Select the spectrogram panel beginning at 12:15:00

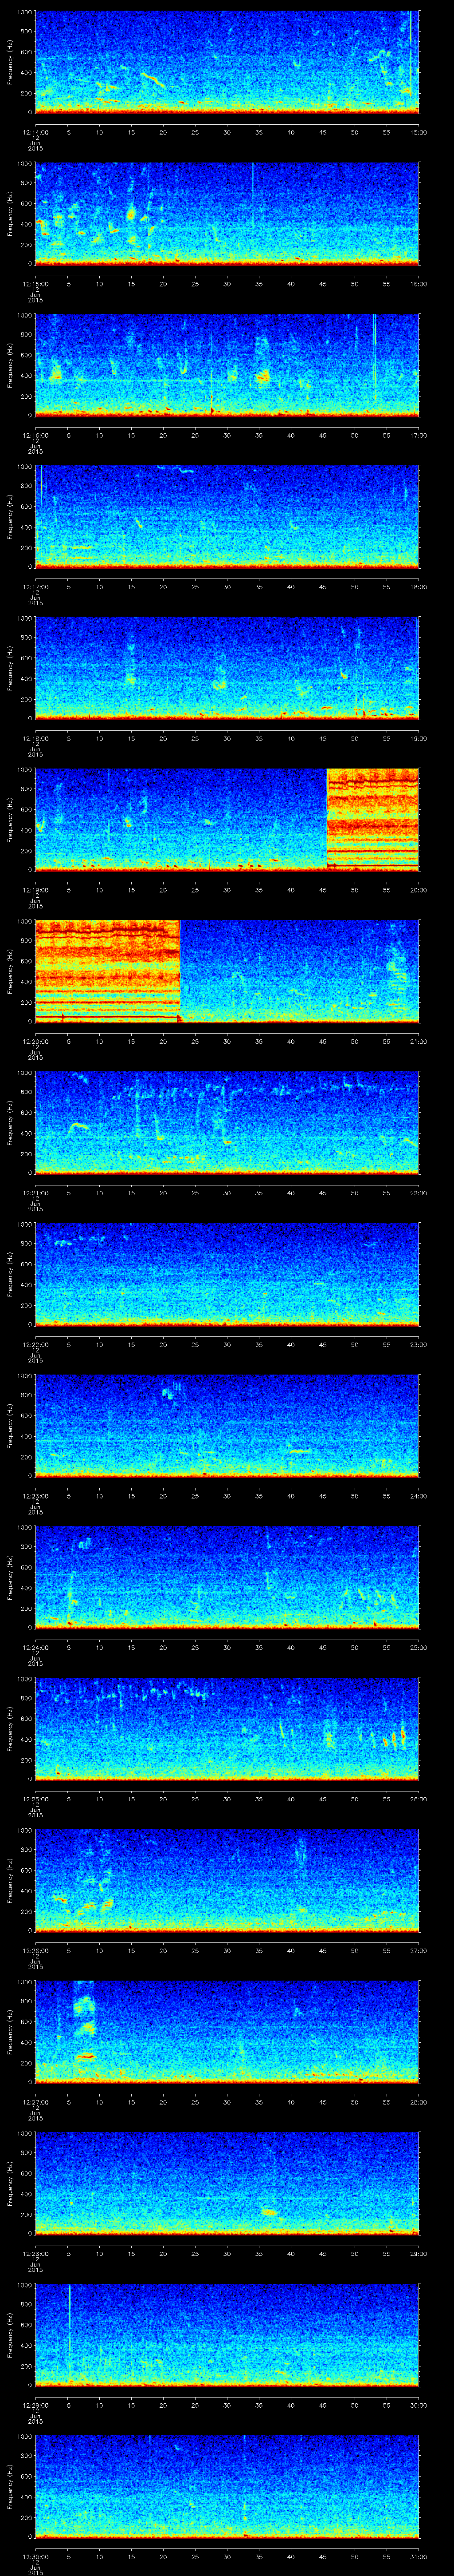pyautogui.click(x=227, y=214)
